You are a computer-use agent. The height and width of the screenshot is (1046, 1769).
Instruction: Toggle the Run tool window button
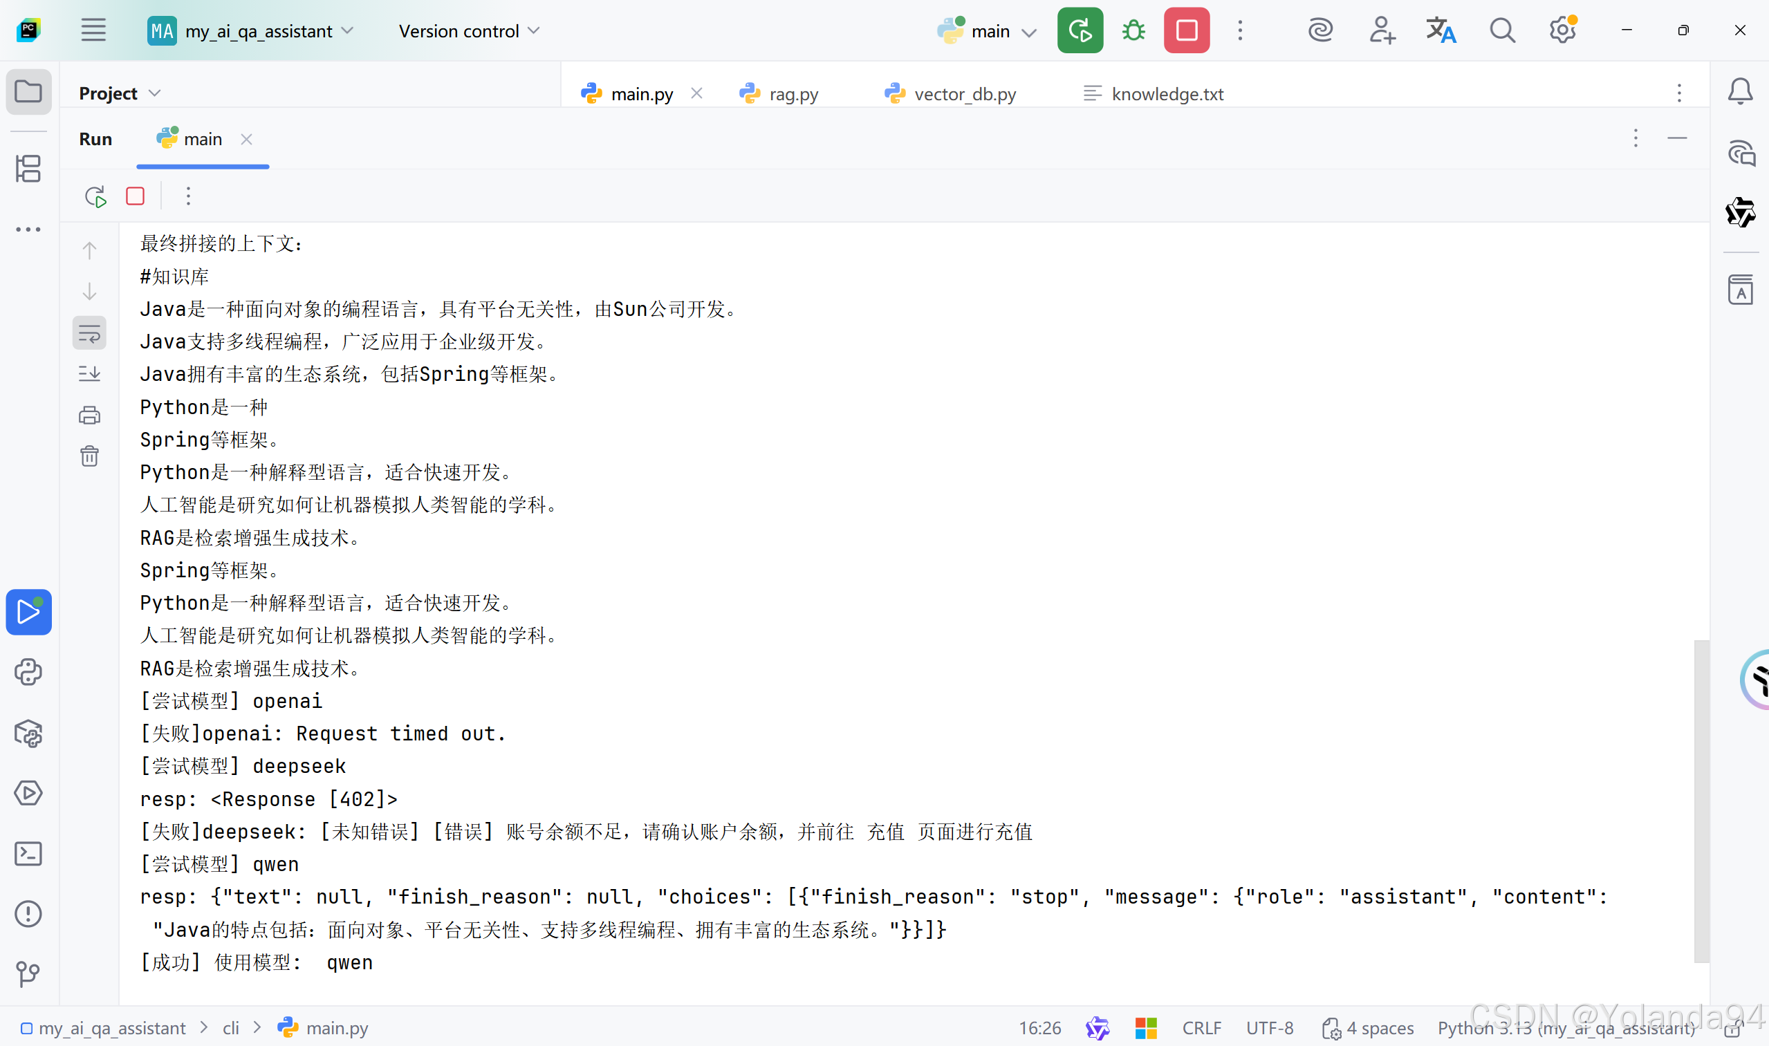pyautogui.click(x=29, y=612)
